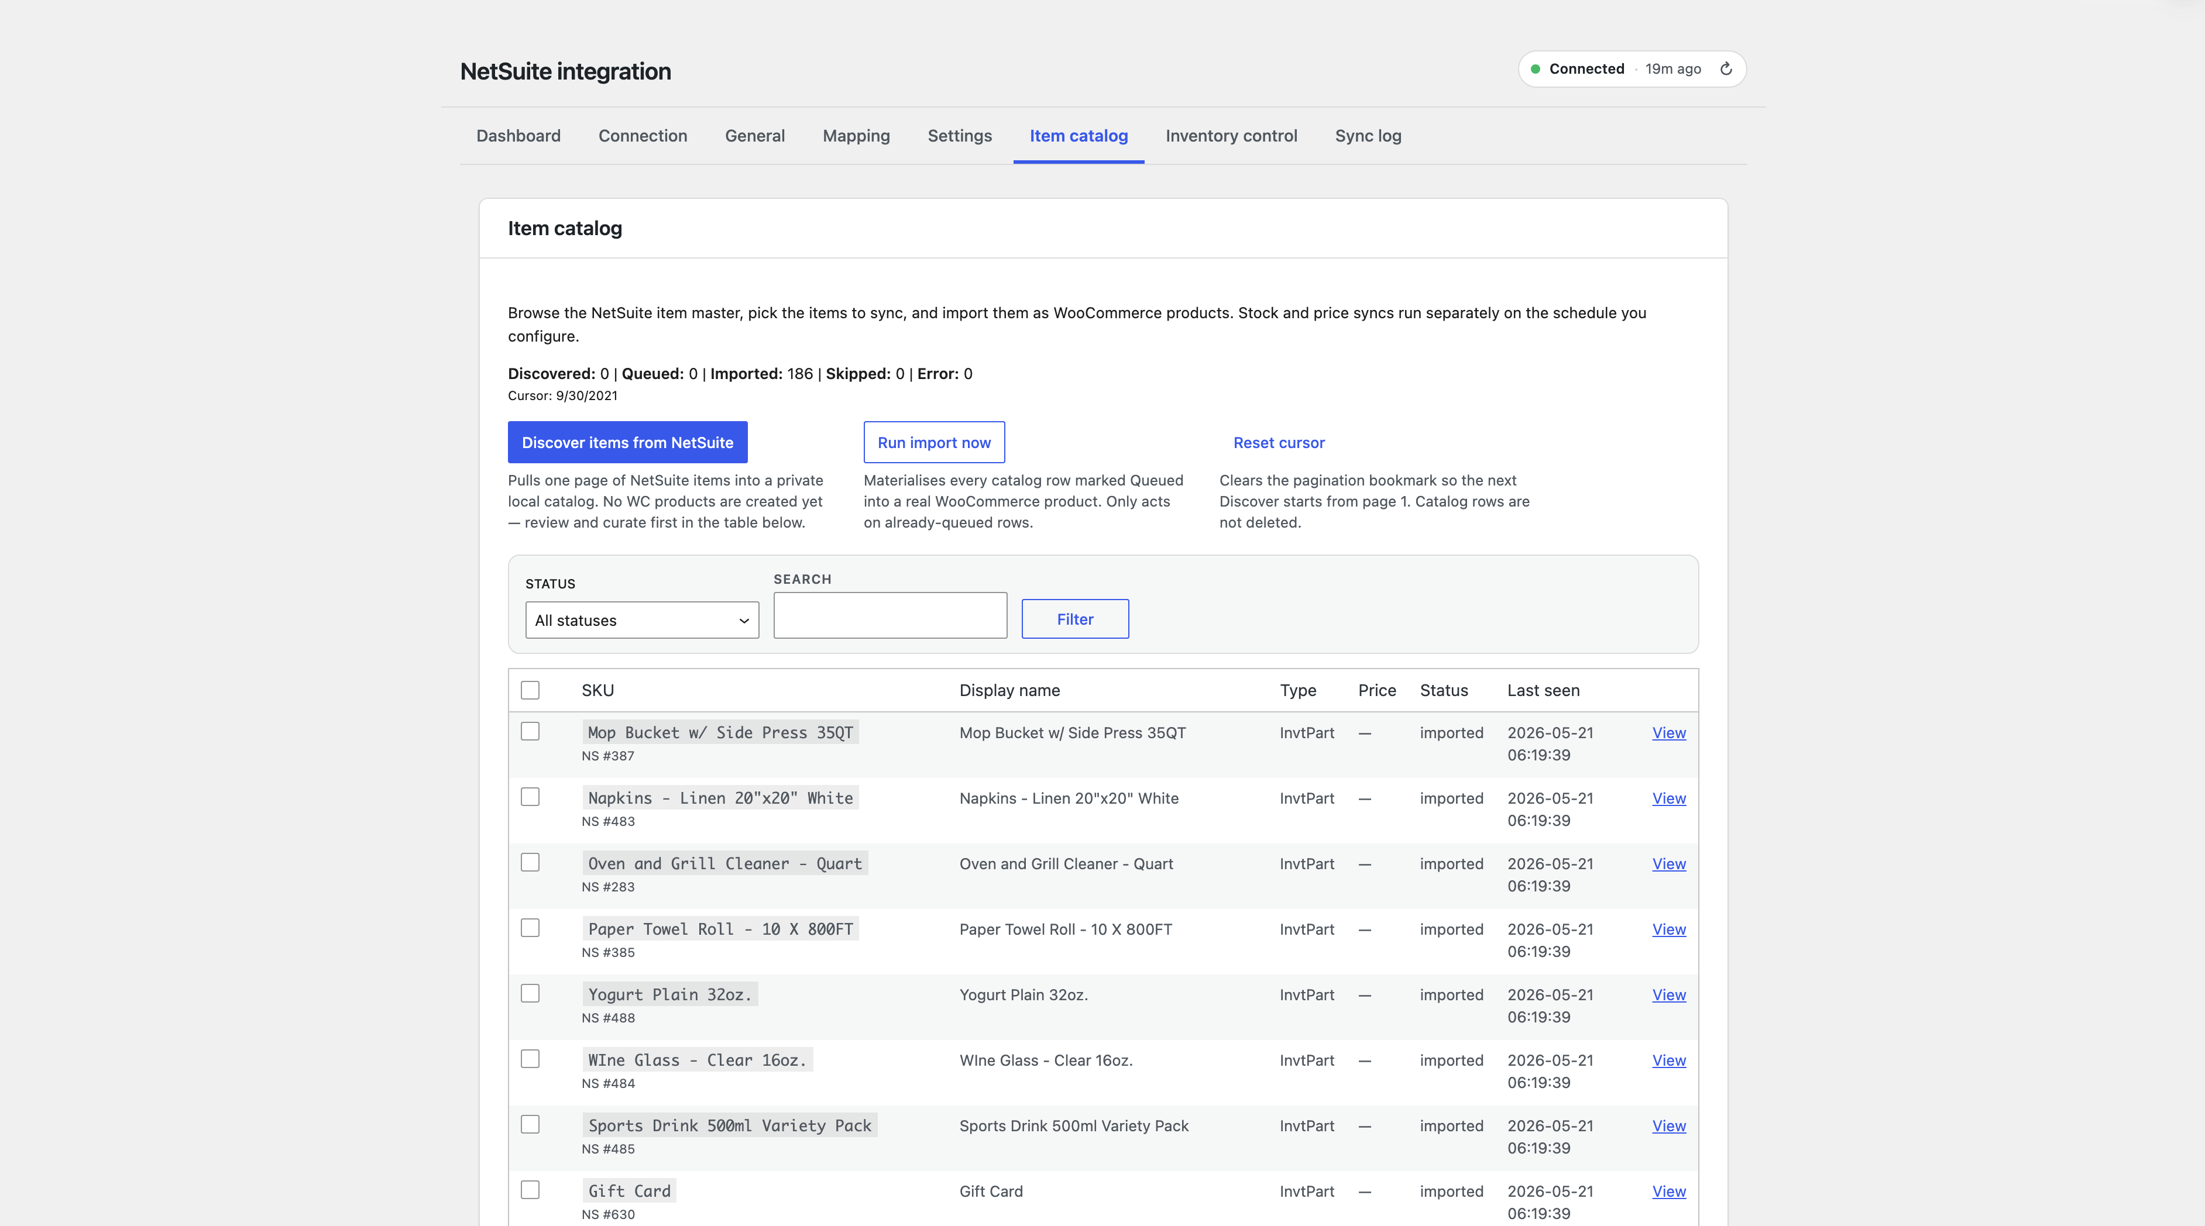Toggle the select-all checkbox in table header
Image resolution: width=2205 pixels, height=1226 pixels.
[x=531, y=690]
